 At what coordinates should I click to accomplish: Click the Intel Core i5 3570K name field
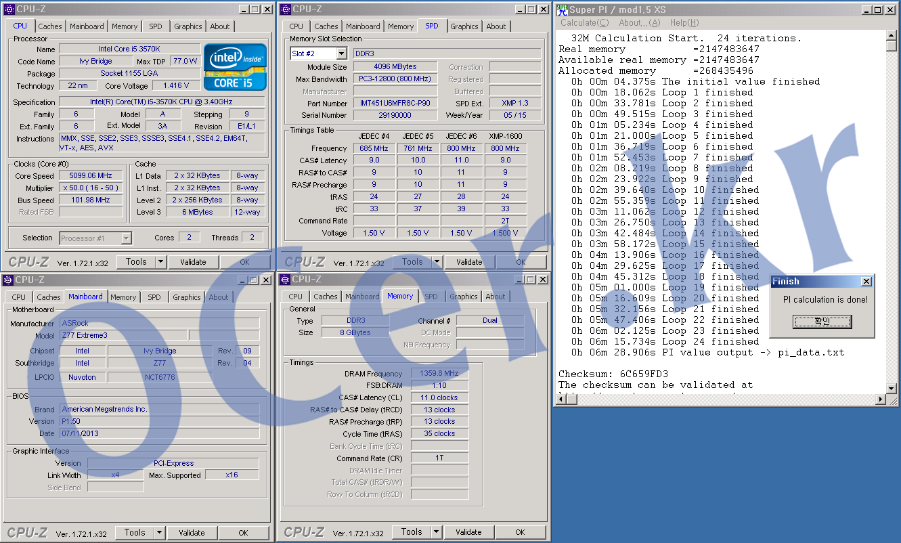129,49
